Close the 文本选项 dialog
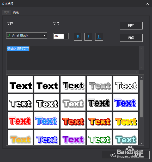The height and width of the screenshot is (162, 152). pos(148,4)
